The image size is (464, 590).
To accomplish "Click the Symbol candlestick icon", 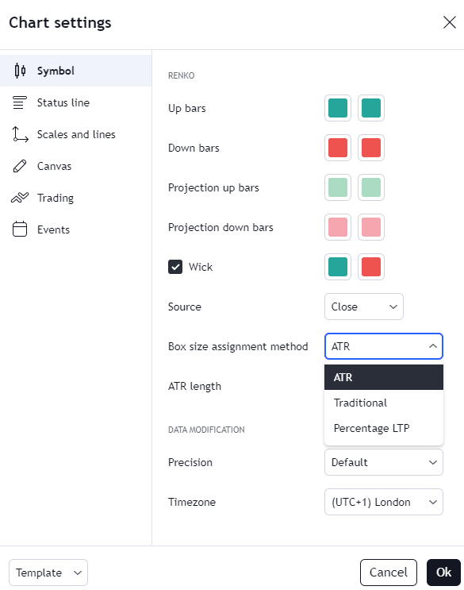I will click(x=20, y=71).
